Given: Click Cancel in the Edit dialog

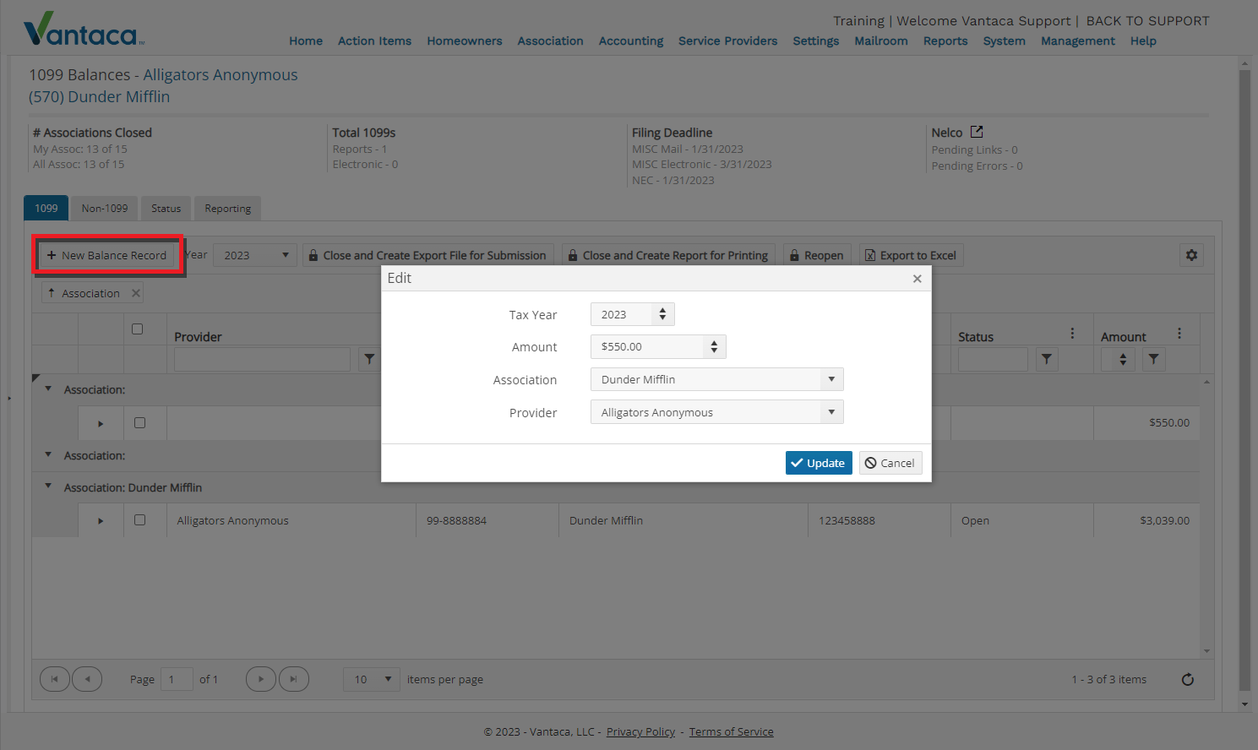Looking at the screenshot, I should click(890, 463).
